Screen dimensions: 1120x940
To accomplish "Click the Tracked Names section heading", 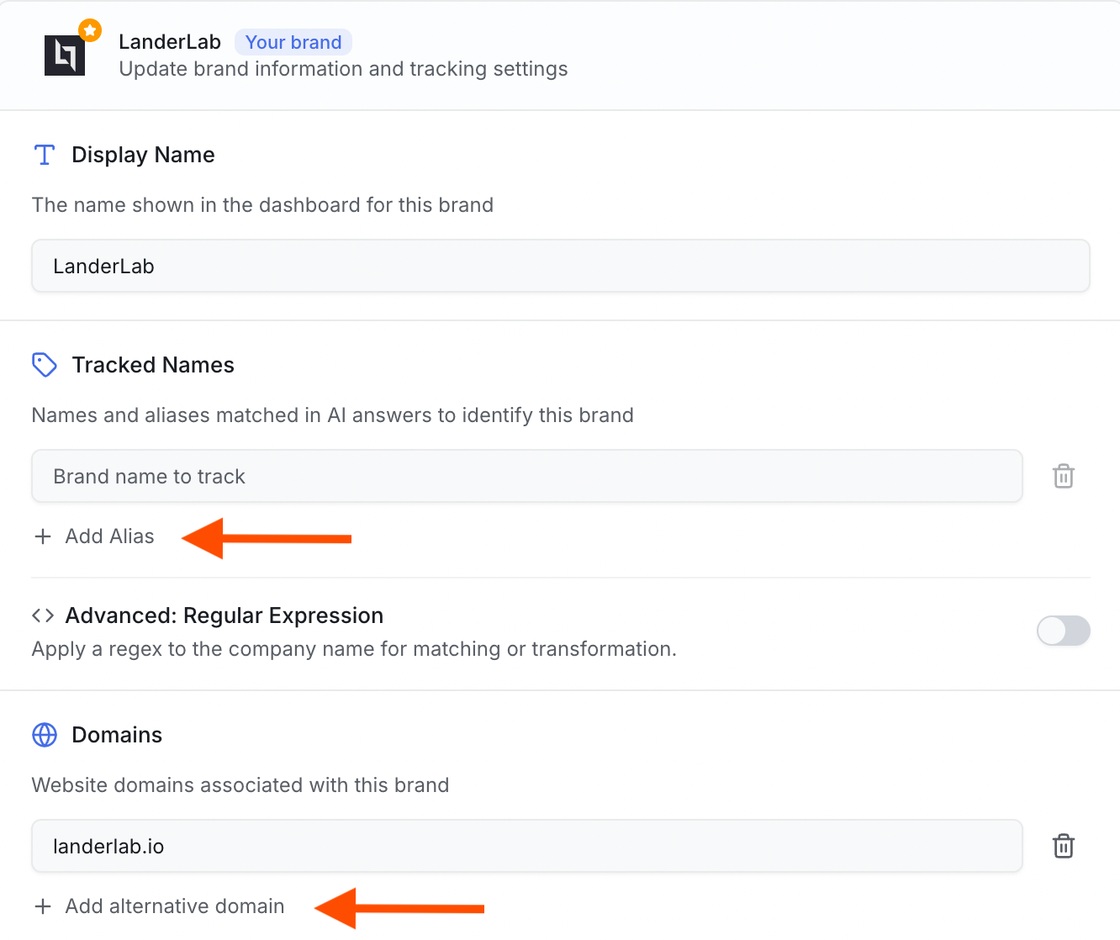I will pyautogui.click(x=153, y=365).
